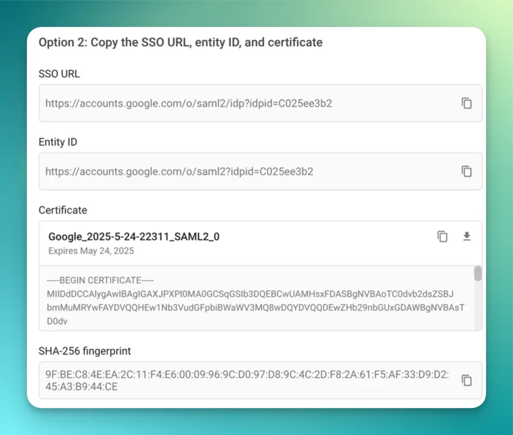Viewport: 513px width, 435px height.
Task: Copy the SHA-256 fingerprint value
Action: coord(466,380)
